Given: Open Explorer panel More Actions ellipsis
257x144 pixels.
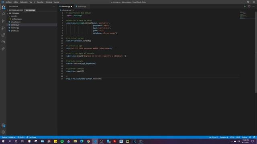Looking at the screenshot, I should pos(54,6).
